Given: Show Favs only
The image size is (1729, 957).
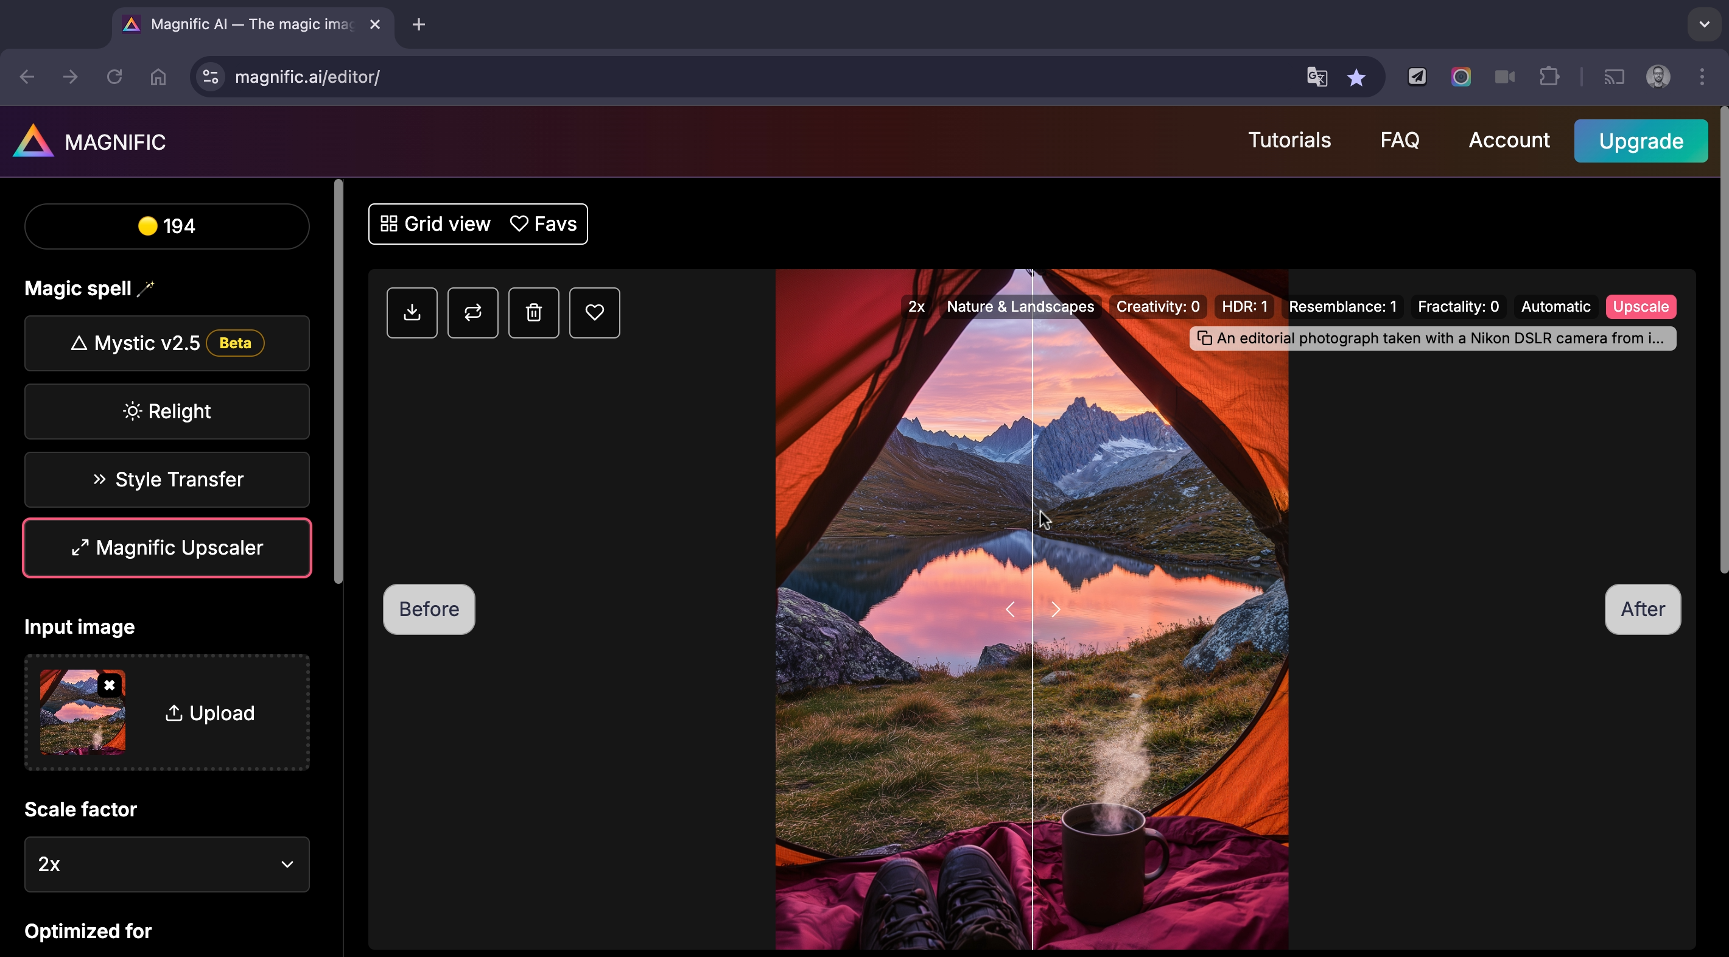Looking at the screenshot, I should (543, 223).
